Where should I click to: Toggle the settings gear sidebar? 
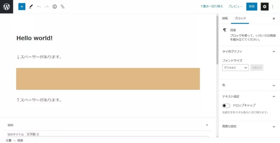[265, 7]
